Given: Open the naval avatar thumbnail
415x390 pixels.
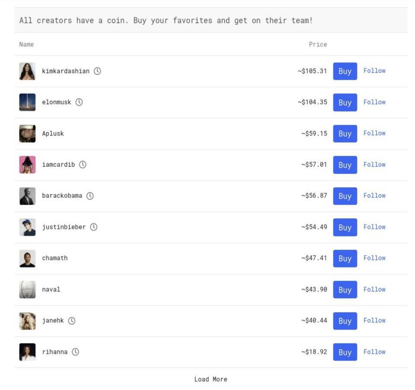Looking at the screenshot, I should click(x=27, y=290).
